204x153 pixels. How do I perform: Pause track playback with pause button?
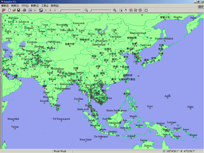[x=55, y=10]
